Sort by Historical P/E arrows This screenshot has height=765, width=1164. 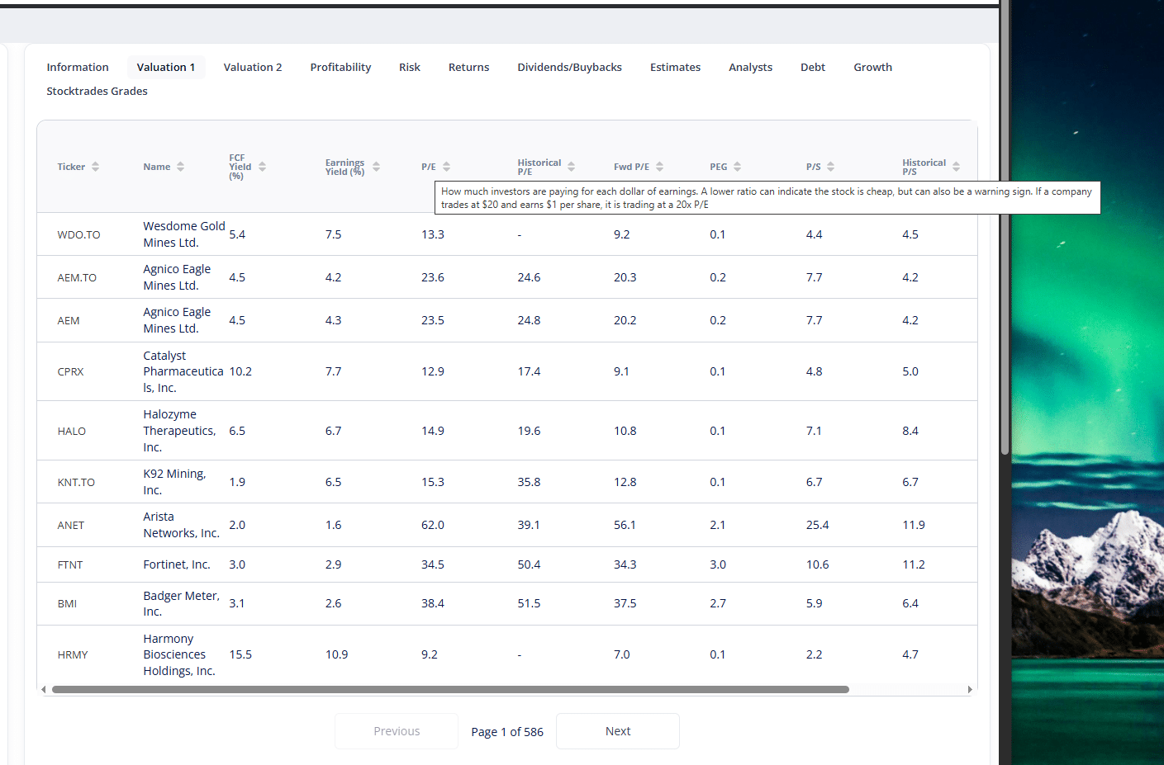(571, 167)
